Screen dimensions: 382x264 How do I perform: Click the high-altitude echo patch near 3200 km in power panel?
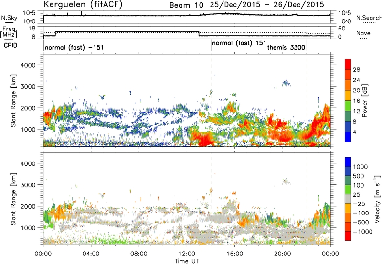286,83
